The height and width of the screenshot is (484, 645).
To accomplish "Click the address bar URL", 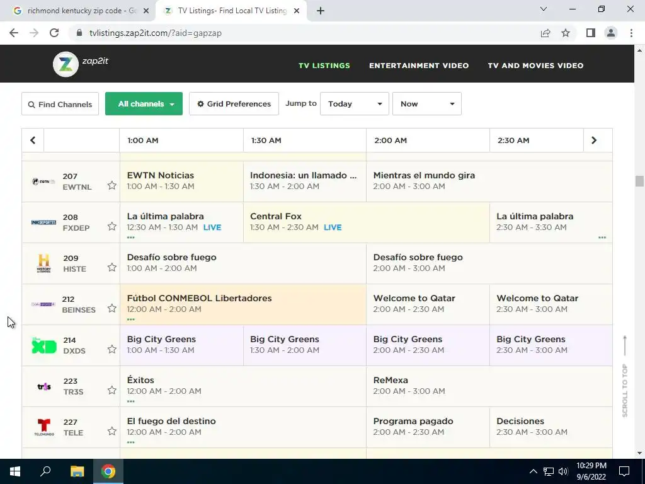I will pyautogui.click(x=156, y=33).
